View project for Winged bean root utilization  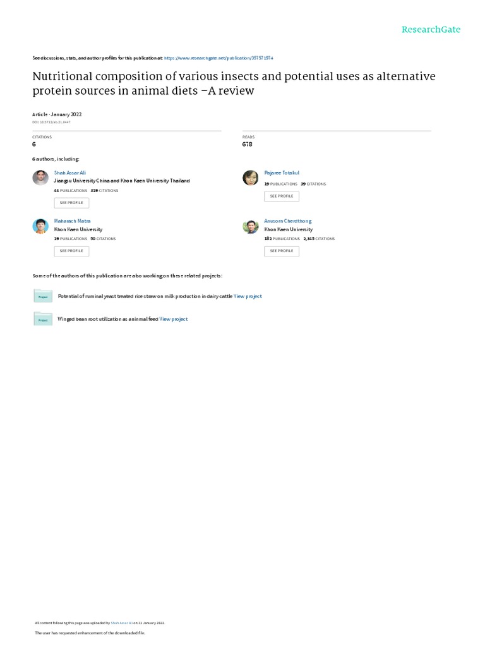pyautogui.click(x=174, y=319)
